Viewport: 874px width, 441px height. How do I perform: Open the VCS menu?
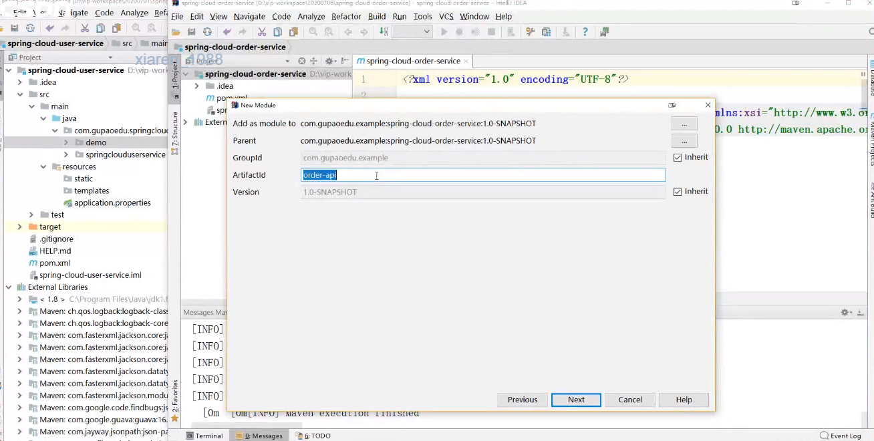[x=446, y=17]
